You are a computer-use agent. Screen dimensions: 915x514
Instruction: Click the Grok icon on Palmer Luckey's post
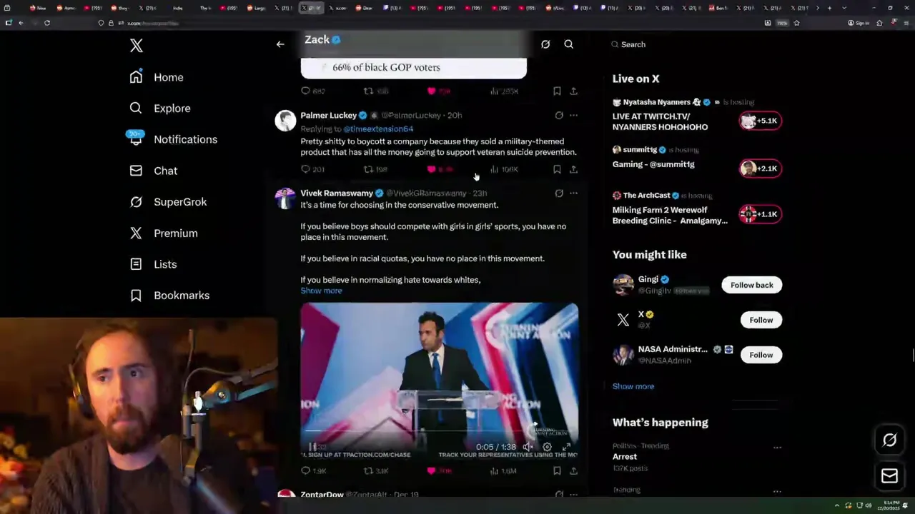pos(559,115)
